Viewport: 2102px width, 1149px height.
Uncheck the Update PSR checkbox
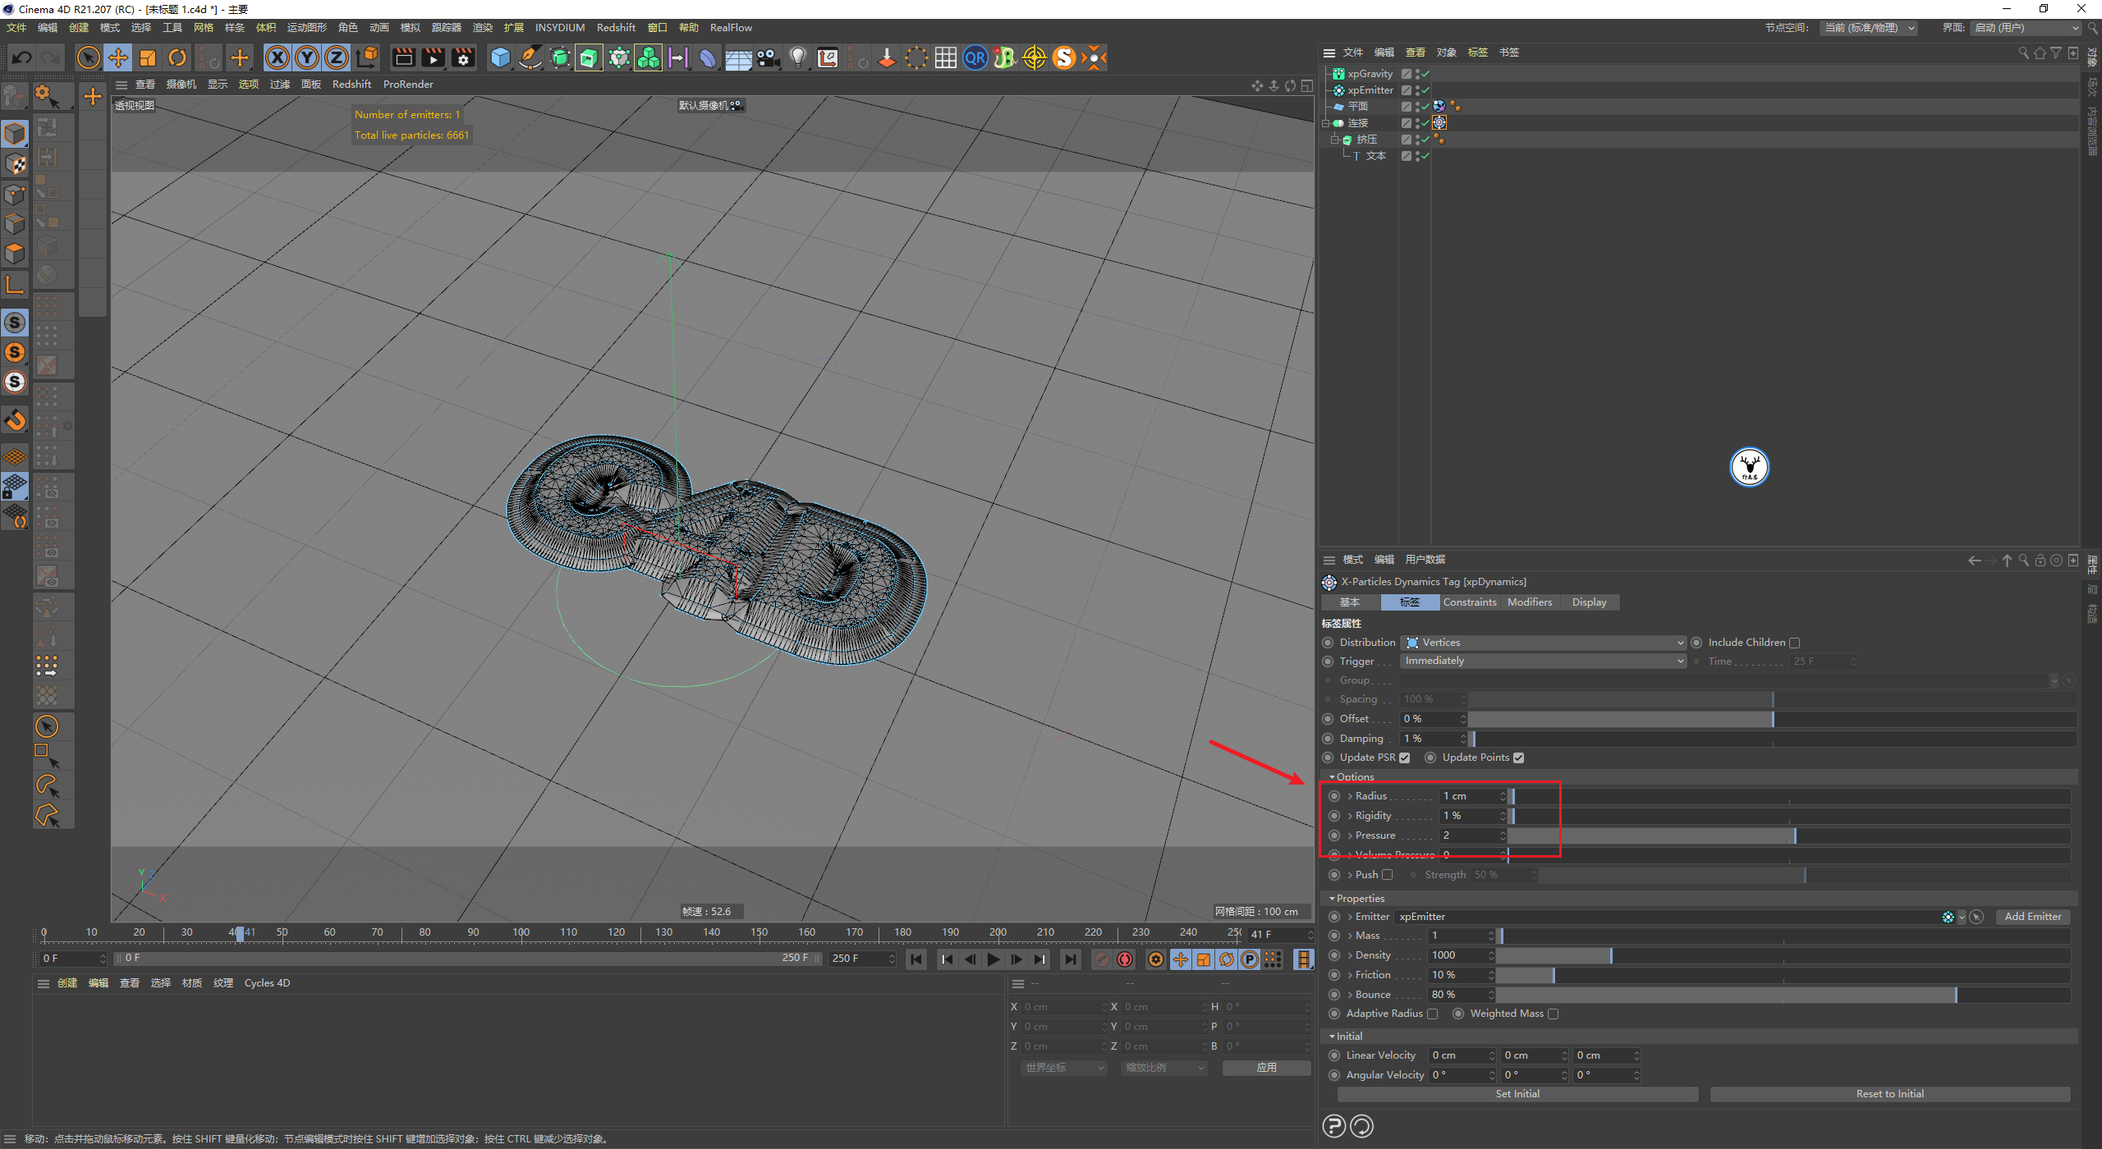pyautogui.click(x=1405, y=758)
